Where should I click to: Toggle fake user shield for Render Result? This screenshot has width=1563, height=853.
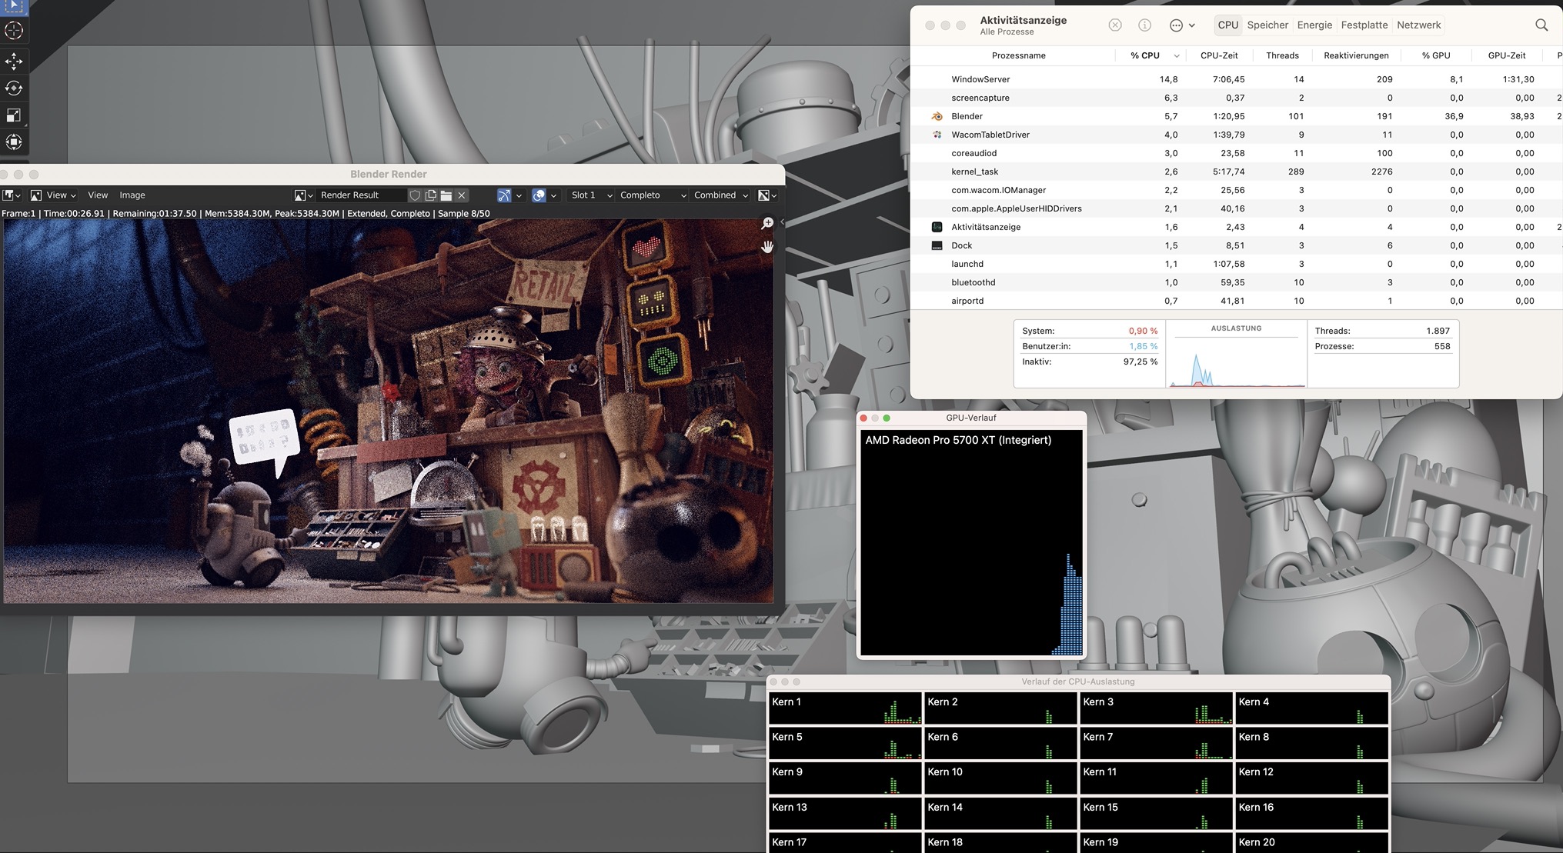[415, 195]
